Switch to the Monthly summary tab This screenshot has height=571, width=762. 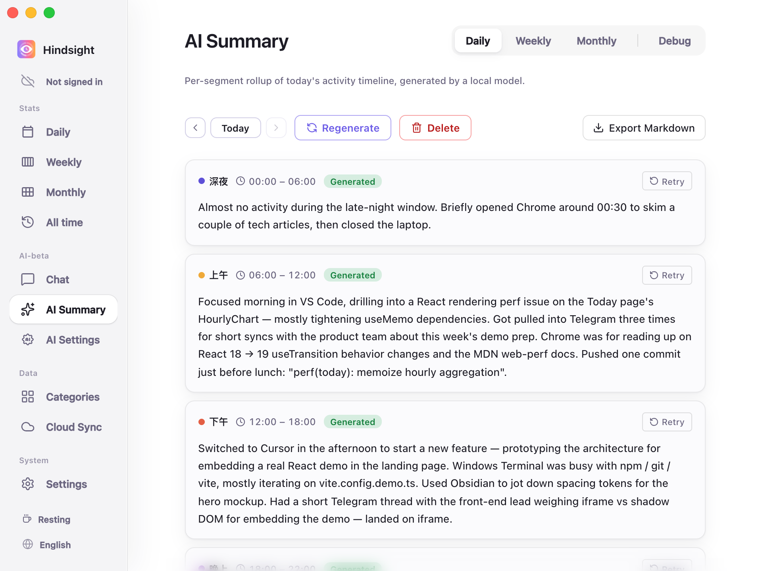[x=596, y=40]
